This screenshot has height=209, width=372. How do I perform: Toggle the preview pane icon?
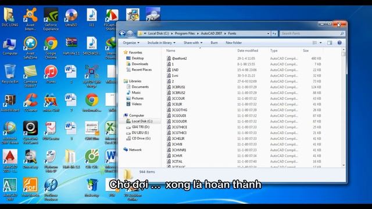330,42
